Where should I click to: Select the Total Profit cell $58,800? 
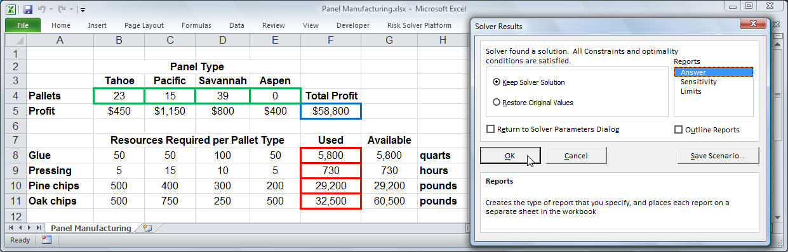point(330,111)
